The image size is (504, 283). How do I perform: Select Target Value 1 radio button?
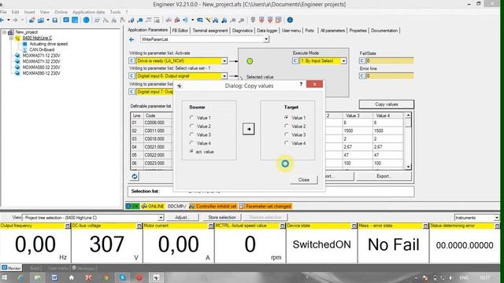click(287, 117)
